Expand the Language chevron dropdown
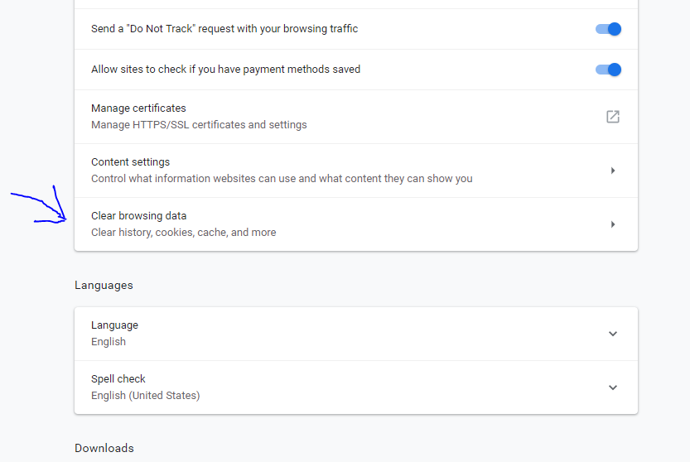Viewport: 690px width, 462px height. coord(613,334)
